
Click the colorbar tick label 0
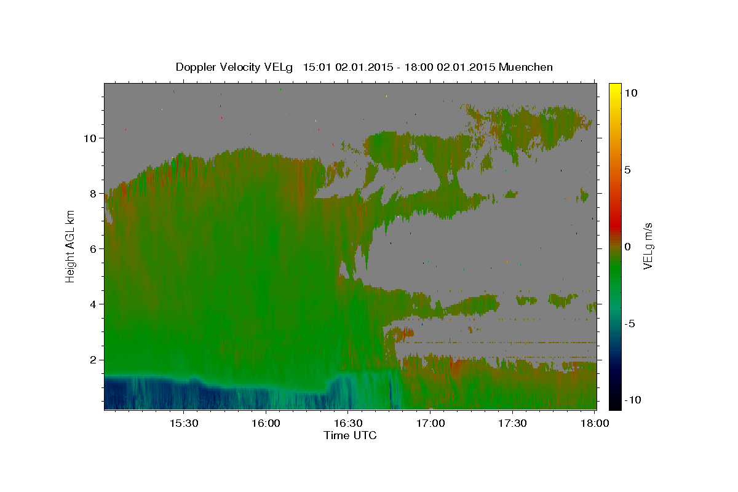[x=628, y=247]
